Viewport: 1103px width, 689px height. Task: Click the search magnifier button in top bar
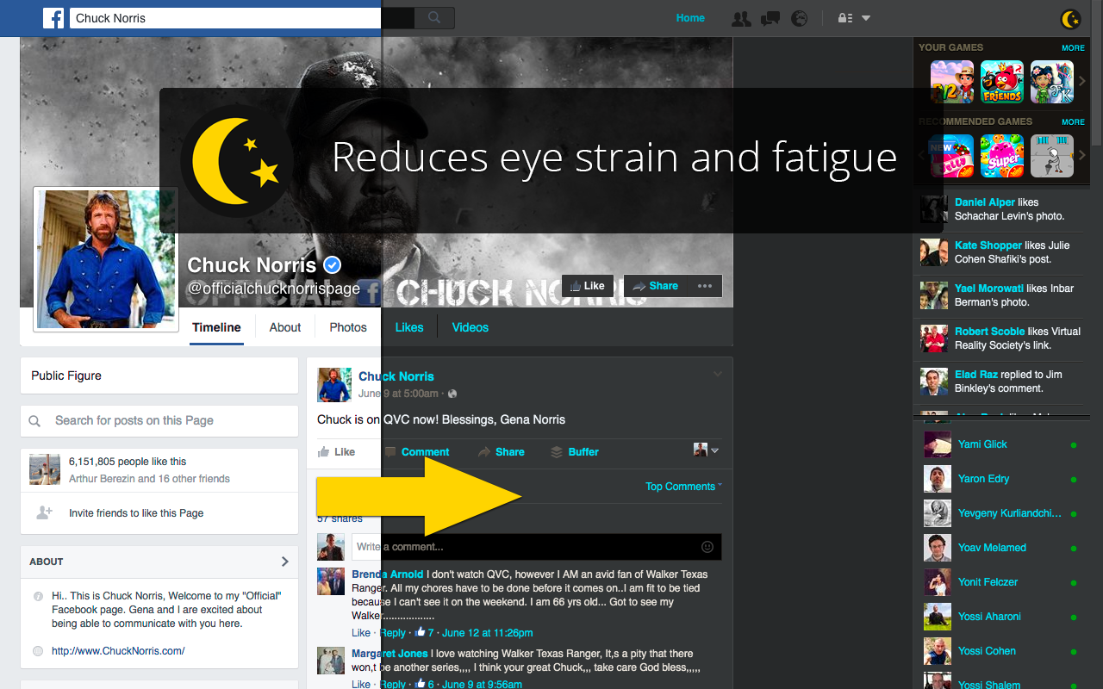[x=434, y=17]
